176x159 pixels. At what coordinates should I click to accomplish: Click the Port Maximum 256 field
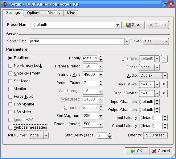(91, 116)
